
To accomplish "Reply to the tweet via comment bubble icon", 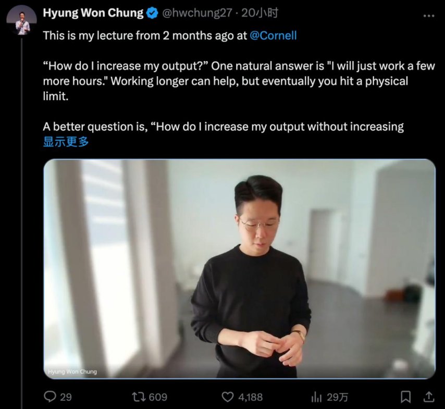I will tap(50, 396).
